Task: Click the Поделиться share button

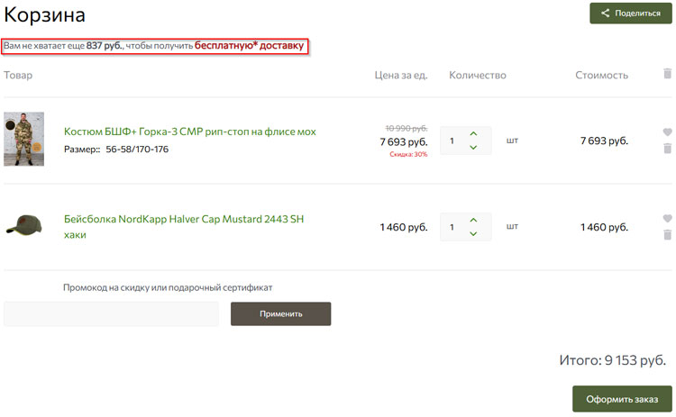Action: coord(630,14)
